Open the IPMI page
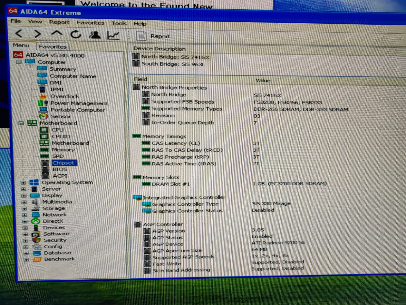The width and height of the screenshot is (406, 305). coord(57,89)
